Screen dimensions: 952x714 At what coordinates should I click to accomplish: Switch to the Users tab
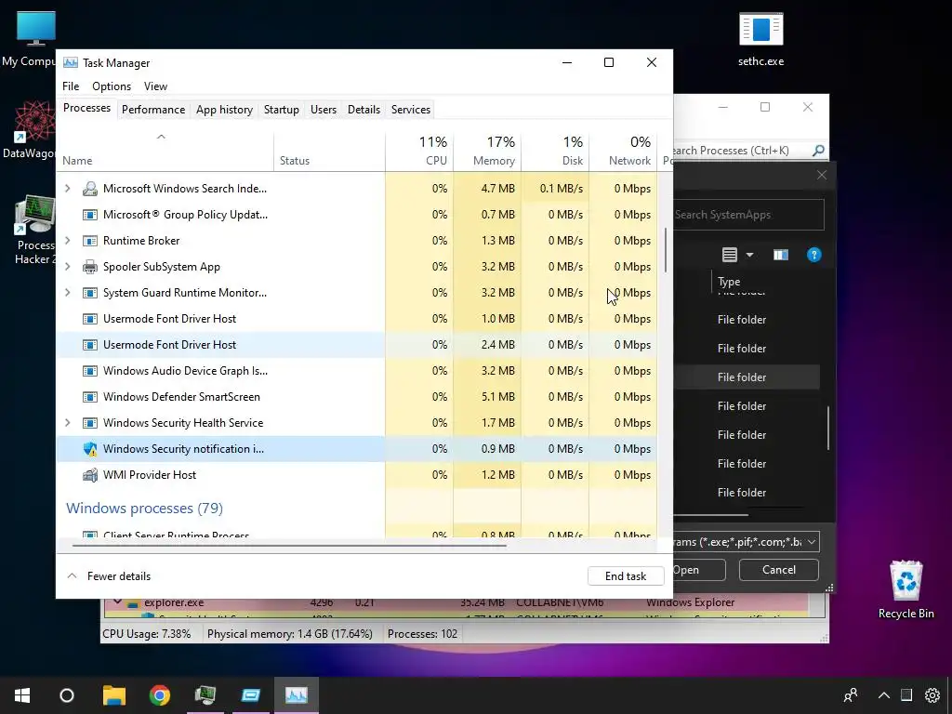pyautogui.click(x=323, y=110)
